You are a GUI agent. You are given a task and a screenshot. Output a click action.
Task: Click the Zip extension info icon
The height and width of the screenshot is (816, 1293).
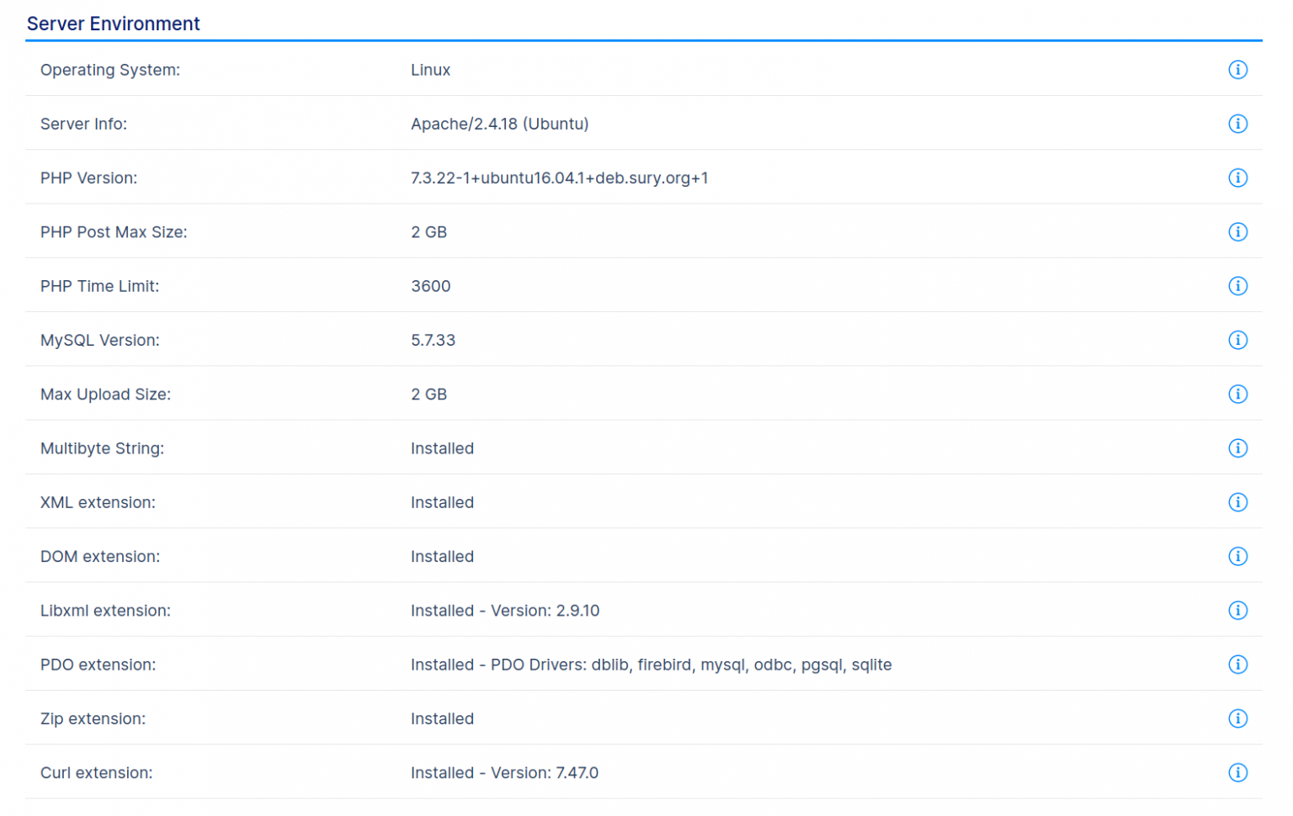(x=1238, y=718)
